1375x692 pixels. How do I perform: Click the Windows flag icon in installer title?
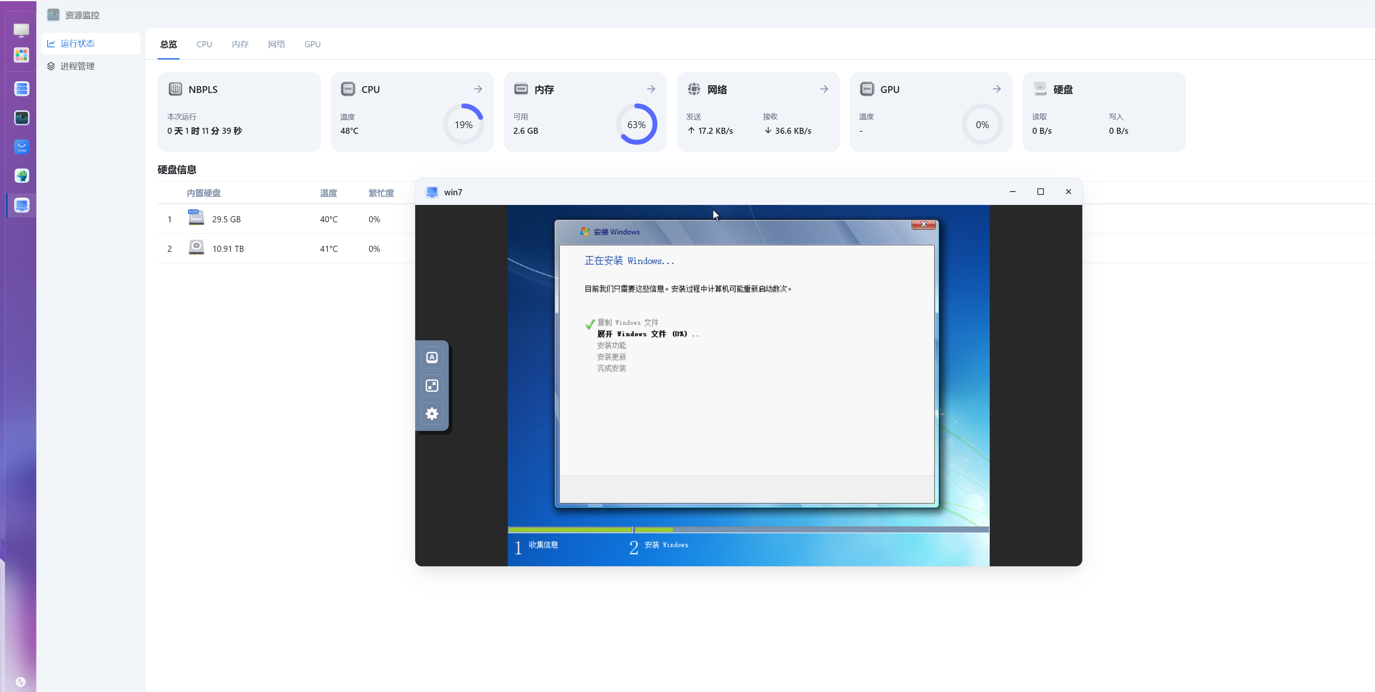585,232
